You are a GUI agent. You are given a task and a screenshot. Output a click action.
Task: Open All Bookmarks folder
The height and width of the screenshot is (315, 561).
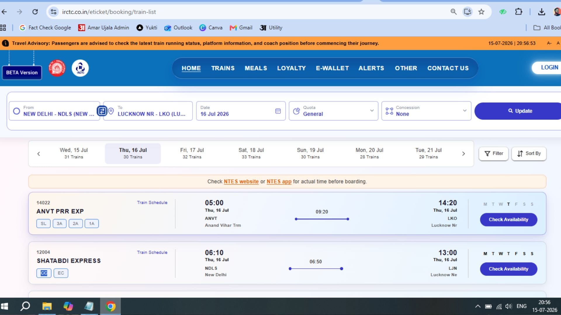pos(547,28)
